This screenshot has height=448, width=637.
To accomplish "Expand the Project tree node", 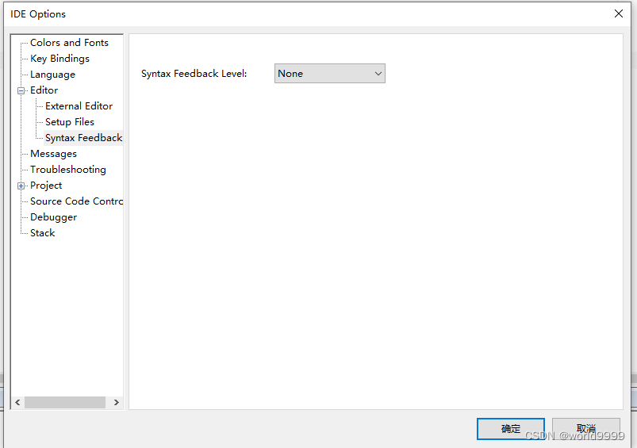I will (21, 186).
